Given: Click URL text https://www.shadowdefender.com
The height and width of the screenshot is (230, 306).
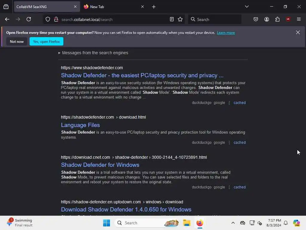Looking at the screenshot, I should [92, 68].
